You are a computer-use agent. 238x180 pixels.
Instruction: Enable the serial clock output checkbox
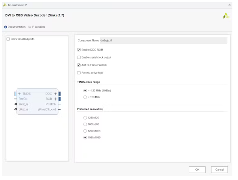pyautogui.click(x=79, y=57)
